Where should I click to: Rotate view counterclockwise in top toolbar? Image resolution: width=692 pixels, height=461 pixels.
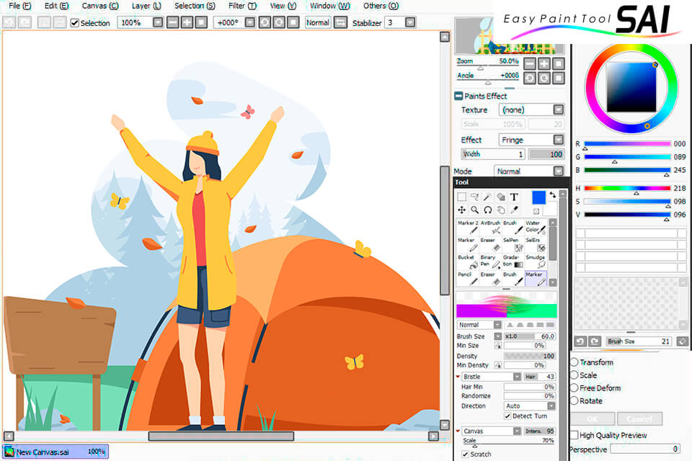coord(265,22)
